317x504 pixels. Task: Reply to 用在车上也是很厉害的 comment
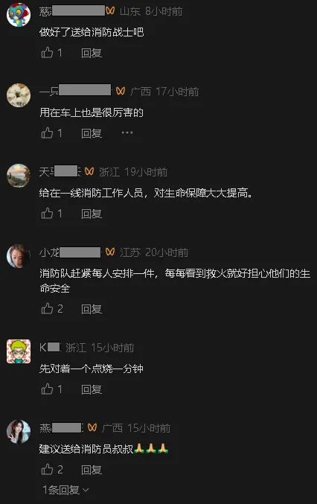92,133
